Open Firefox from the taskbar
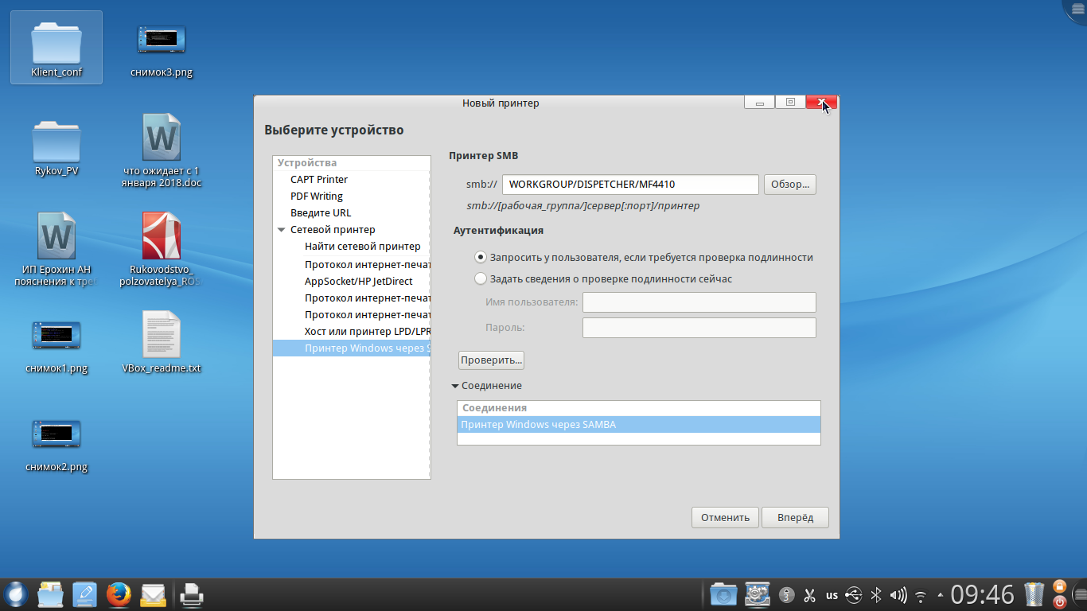This screenshot has width=1087, height=611. (x=119, y=594)
